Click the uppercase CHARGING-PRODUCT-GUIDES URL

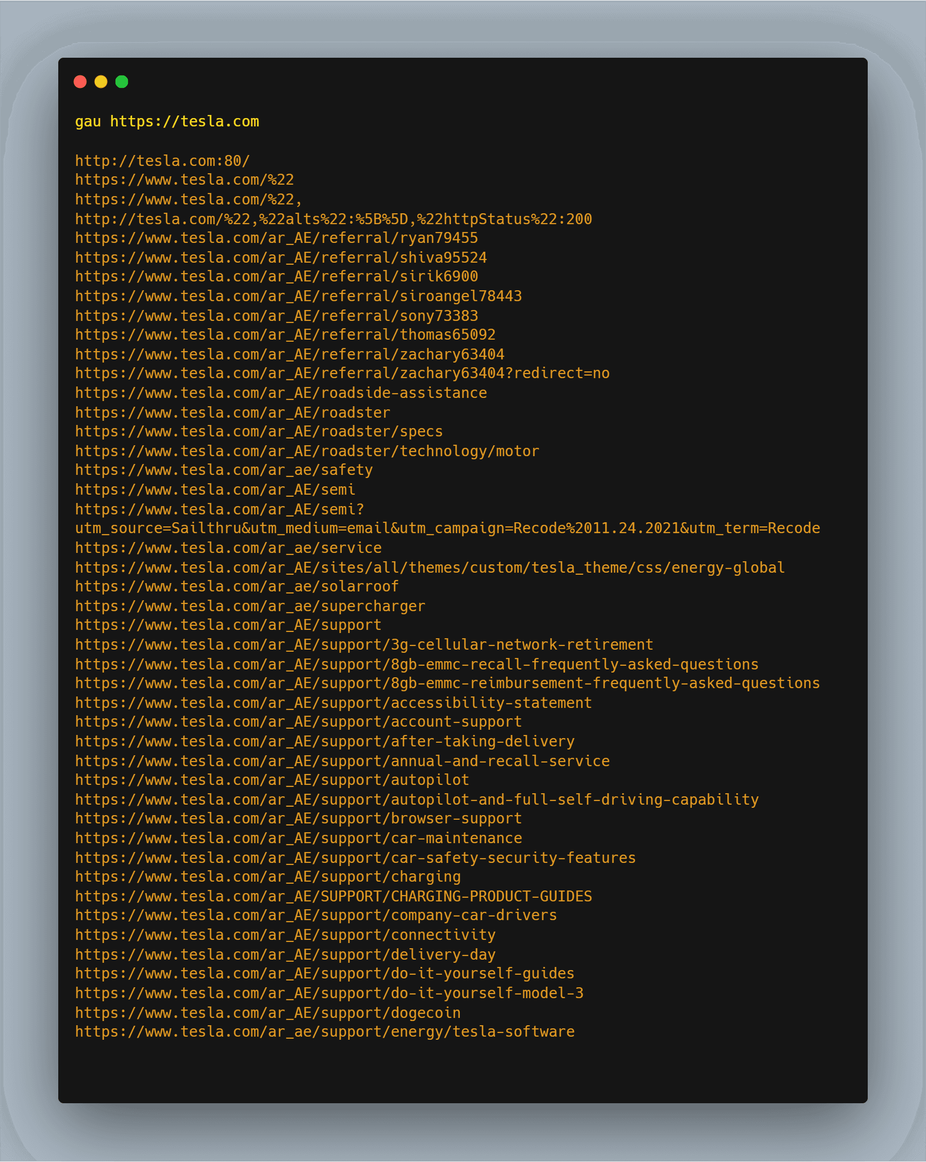333,896
